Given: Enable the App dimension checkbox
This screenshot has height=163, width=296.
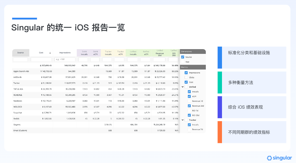Looking at the screenshot, I should (183, 62).
